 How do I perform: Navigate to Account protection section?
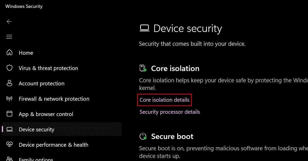click(42, 84)
